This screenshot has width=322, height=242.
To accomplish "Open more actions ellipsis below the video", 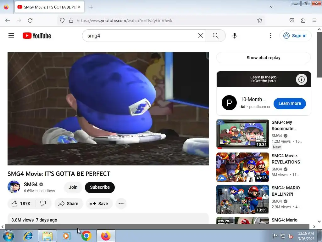I will pyautogui.click(x=121, y=204).
